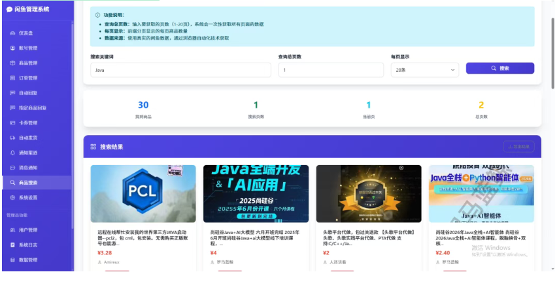Click the 消息通知 speech bubble icon
Screen dimensions: 559x287
point(12,168)
